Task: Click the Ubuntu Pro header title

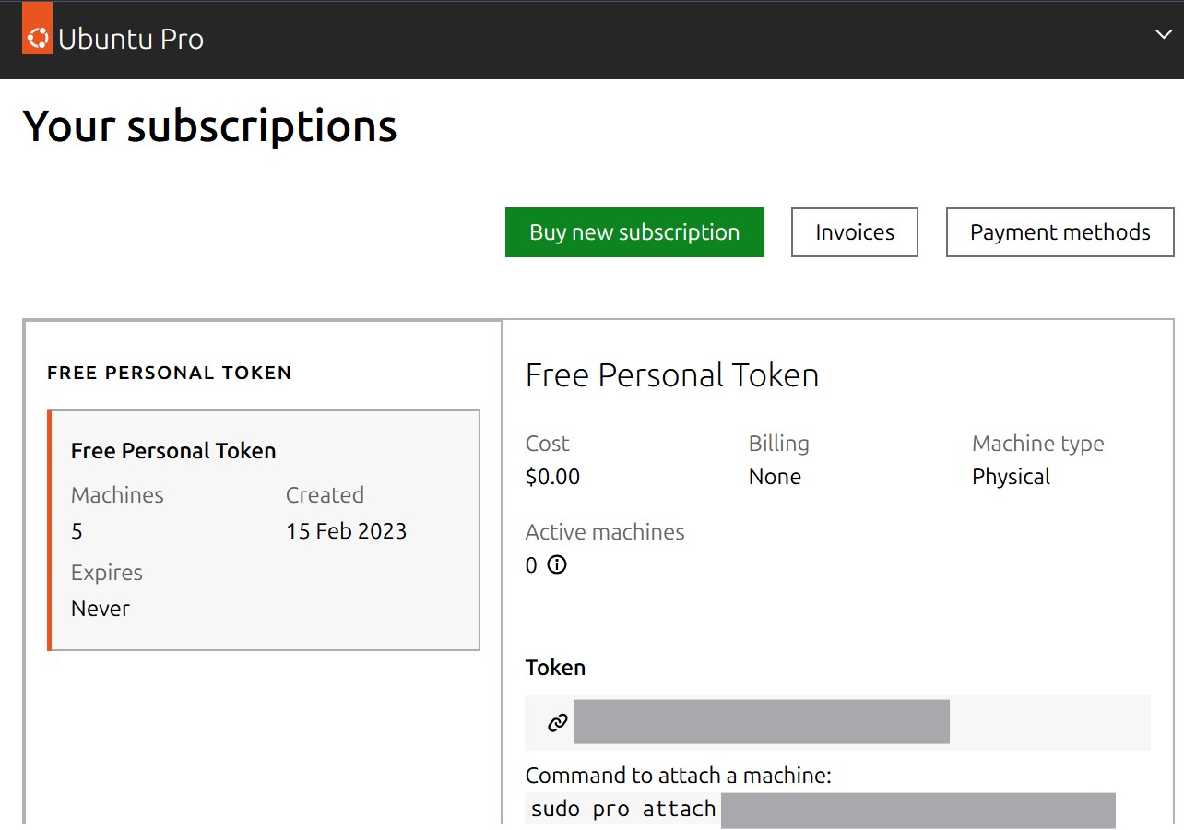Action: pyautogui.click(x=131, y=39)
